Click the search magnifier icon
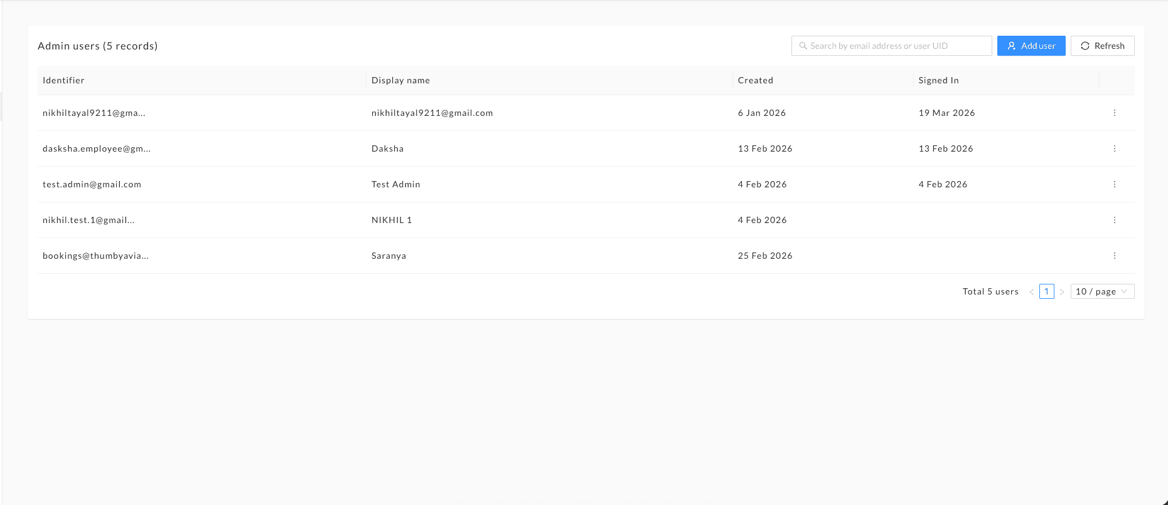This screenshot has height=505, width=1168. point(803,46)
